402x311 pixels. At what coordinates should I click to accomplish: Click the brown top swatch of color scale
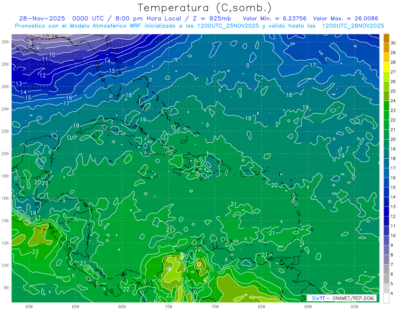point(386,38)
